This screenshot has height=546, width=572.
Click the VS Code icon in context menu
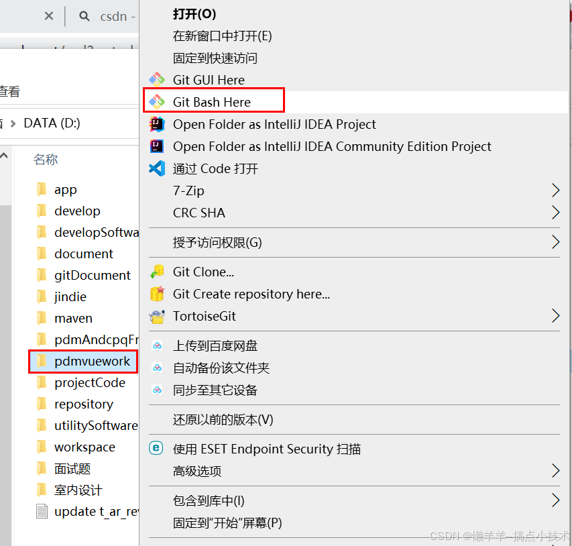coord(157,168)
